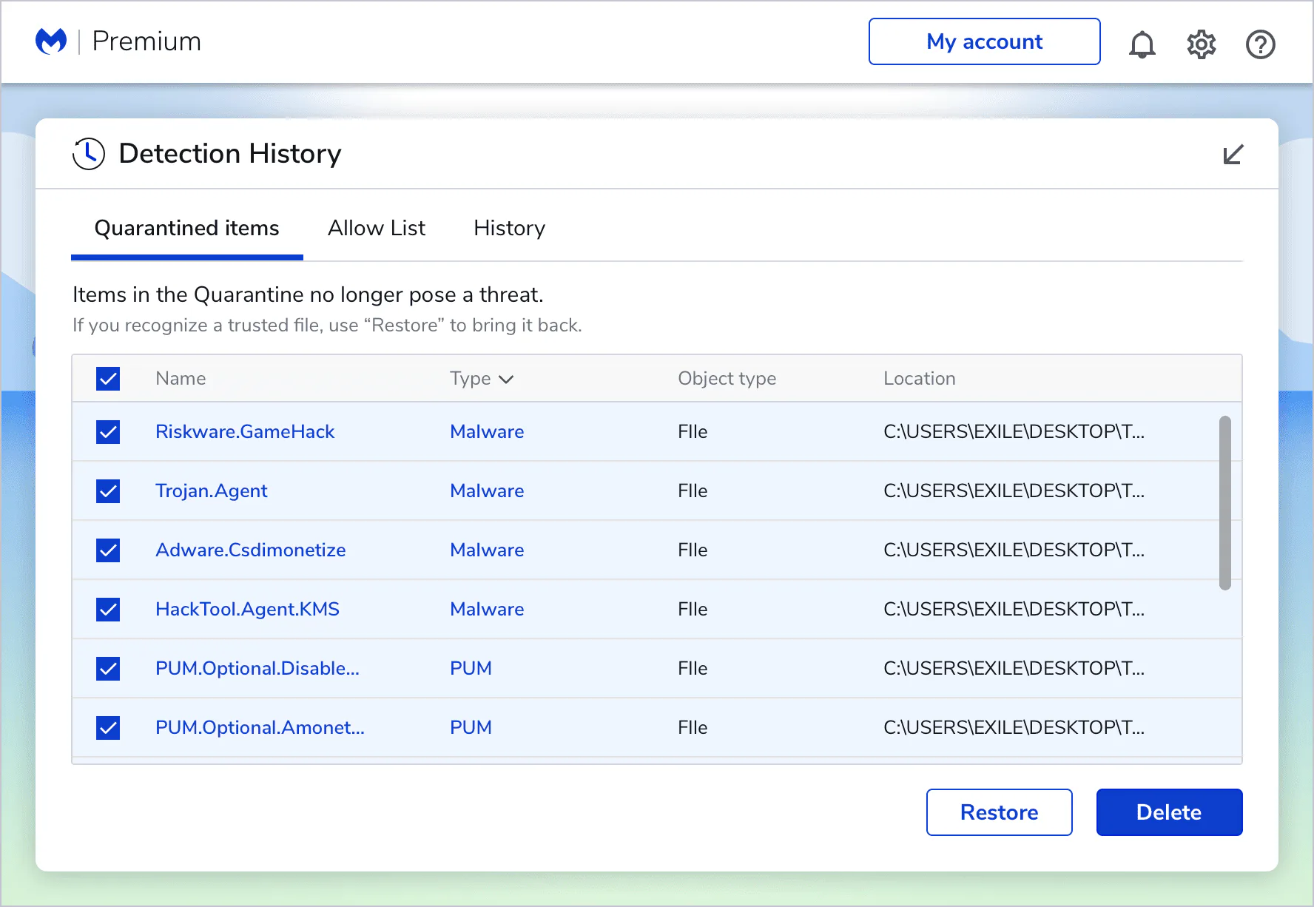Click the location path of HackTool.Agent.KMS
Image resolution: width=1314 pixels, height=907 pixels.
click(x=1014, y=610)
